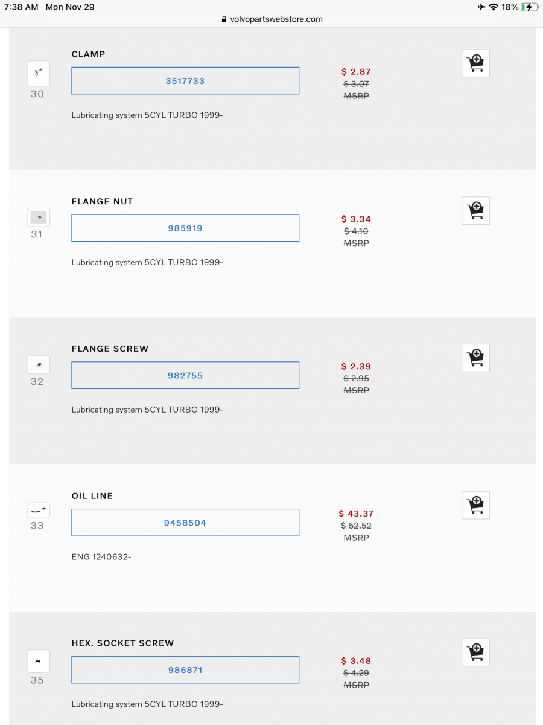This screenshot has width=543, height=725.
Task: Tap the Wi-Fi status icon
Action: click(494, 7)
